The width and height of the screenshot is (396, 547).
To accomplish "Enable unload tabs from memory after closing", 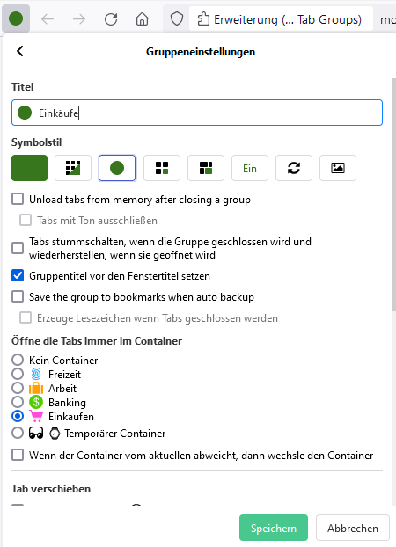I will click(x=18, y=200).
